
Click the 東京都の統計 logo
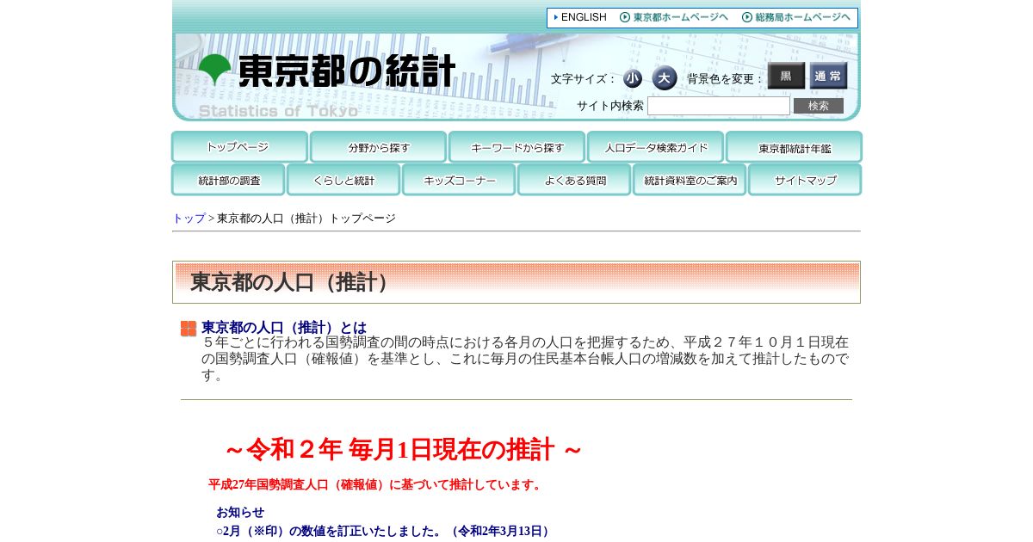click(x=327, y=71)
